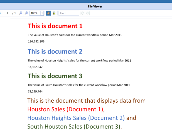172x135 pixels.
Task: Click the South Houston value 78,299,764
Action: [35, 91]
